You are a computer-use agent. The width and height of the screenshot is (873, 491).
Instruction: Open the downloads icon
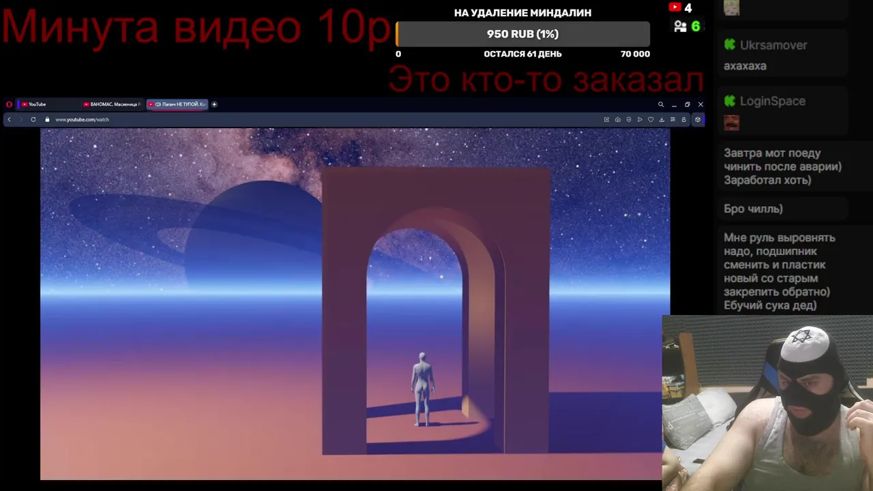click(662, 119)
